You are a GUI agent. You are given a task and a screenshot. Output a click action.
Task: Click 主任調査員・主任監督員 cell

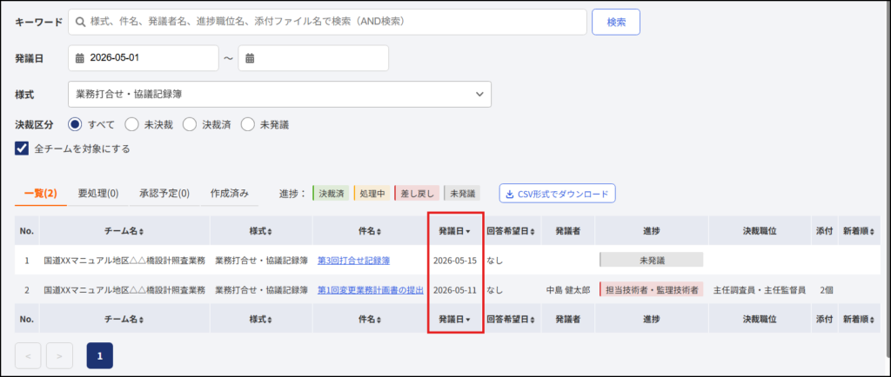760,289
